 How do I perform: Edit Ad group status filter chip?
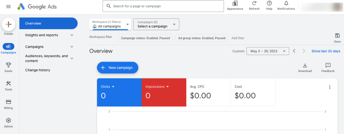(202, 38)
